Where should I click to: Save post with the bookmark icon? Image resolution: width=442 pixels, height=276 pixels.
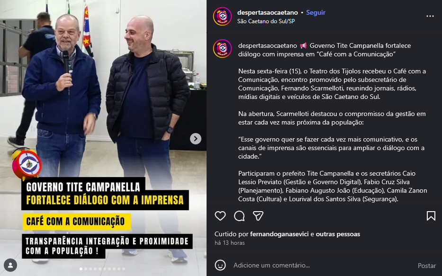[431, 216]
